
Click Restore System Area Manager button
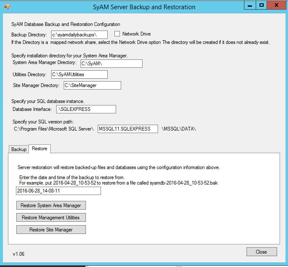51,205
